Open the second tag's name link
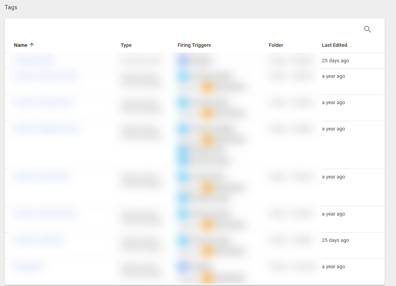This screenshot has height=286, width=396. [x=45, y=76]
